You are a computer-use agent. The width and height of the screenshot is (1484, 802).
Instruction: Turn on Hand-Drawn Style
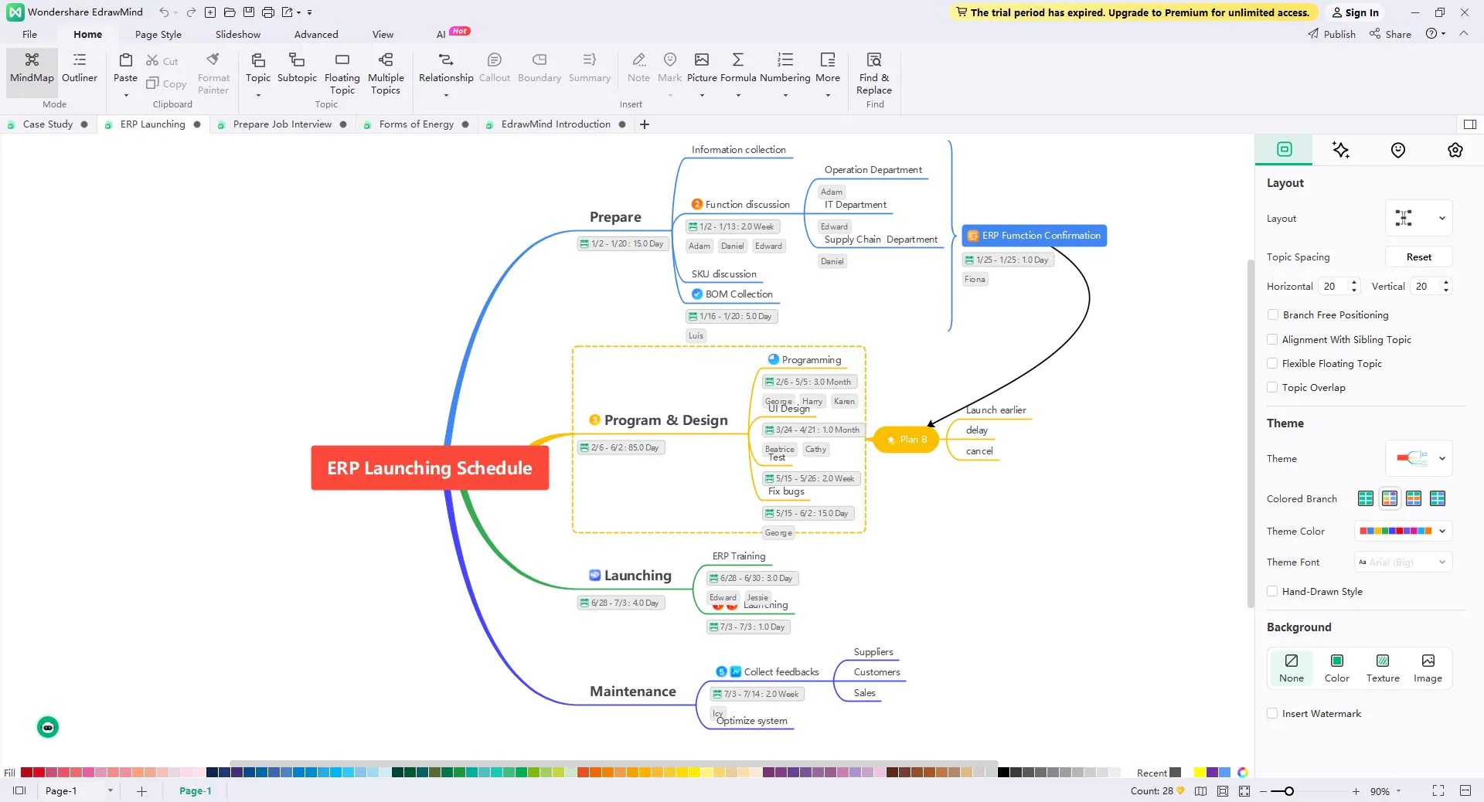[x=1272, y=591]
